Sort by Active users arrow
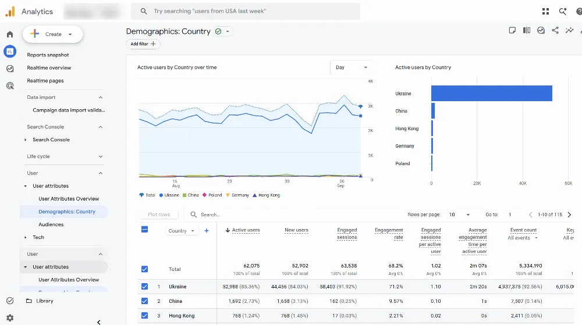The height and width of the screenshot is (325, 582). (228, 230)
